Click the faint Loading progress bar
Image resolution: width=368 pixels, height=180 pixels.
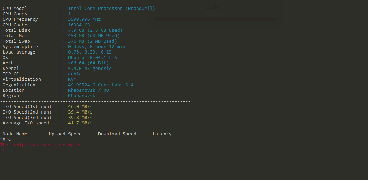click(x=215, y=19)
